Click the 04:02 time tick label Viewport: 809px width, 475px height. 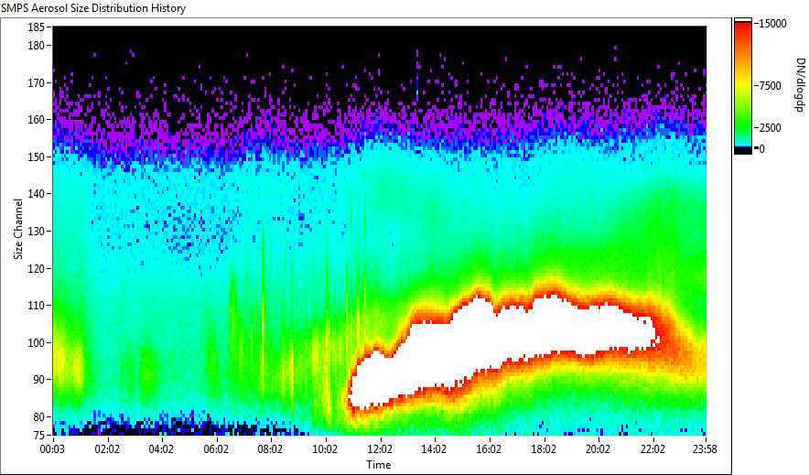tap(161, 449)
